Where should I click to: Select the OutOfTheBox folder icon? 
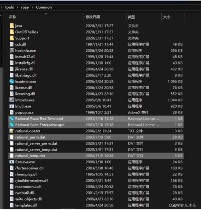(x=12, y=32)
